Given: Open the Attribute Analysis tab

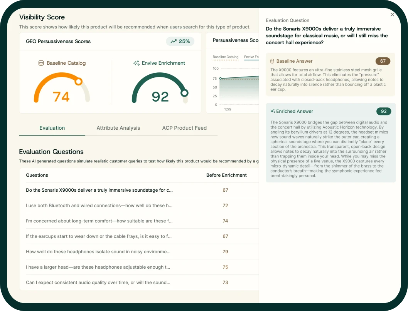Looking at the screenshot, I should click(118, 128).
